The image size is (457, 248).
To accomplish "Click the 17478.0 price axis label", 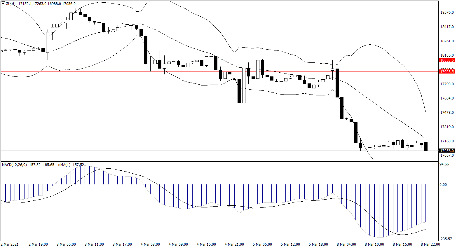I will tap(447, 113).
